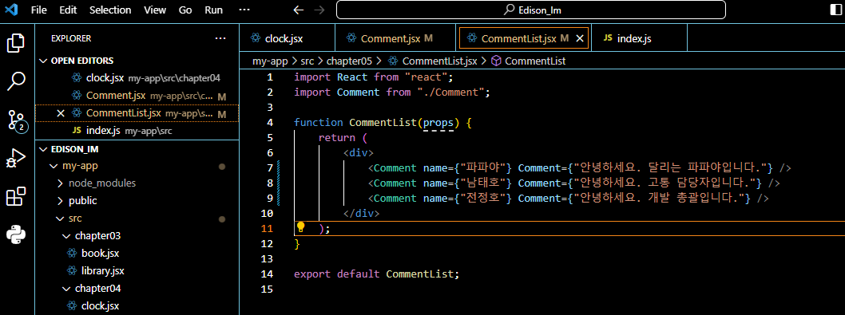The width and height of the screenshot is (845, 315).
Task: Click the "남태호" name string
Action: tap(483, 183)
